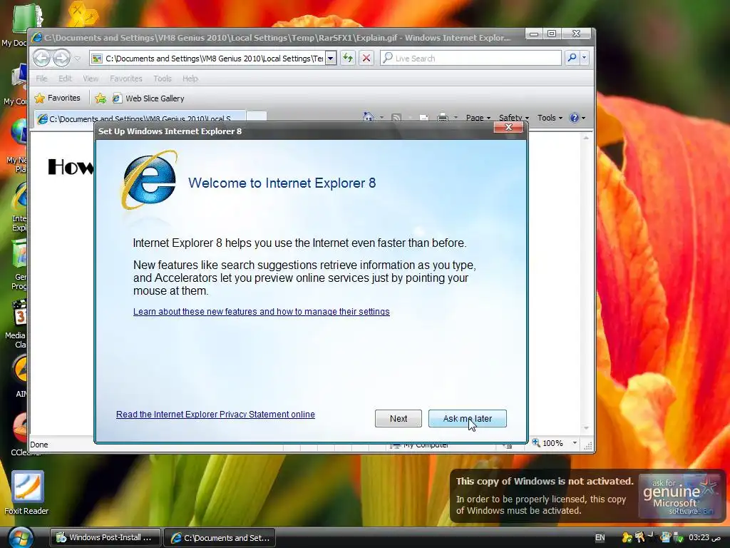Screen dimensions: 730x548
Task: Click the Add to Favorites Bar icon
Action: tap(100, 98)
